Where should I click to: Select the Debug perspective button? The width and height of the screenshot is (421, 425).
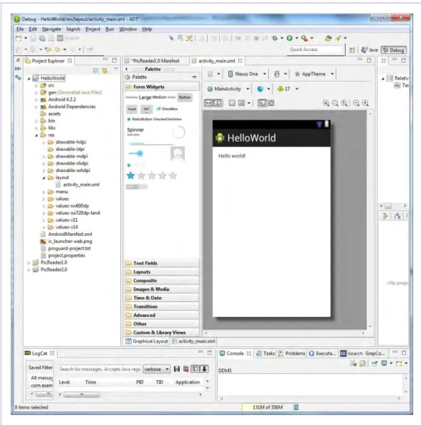point(394,50)
